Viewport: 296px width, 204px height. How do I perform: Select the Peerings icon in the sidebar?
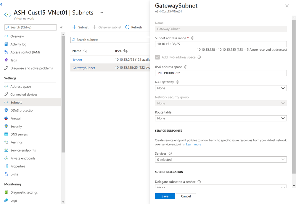[6, 142]
